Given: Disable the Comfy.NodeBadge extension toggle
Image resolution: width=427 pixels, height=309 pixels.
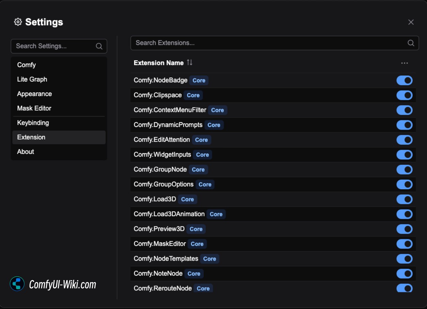Looking at the screenshot, I should (405, 80).
